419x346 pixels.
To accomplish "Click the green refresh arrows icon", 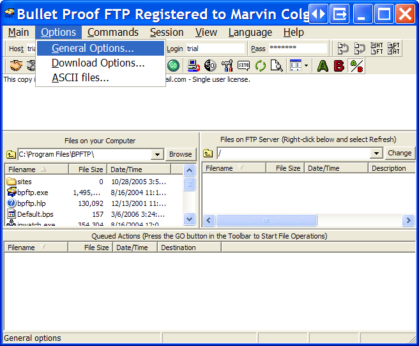I will point(261,65).
